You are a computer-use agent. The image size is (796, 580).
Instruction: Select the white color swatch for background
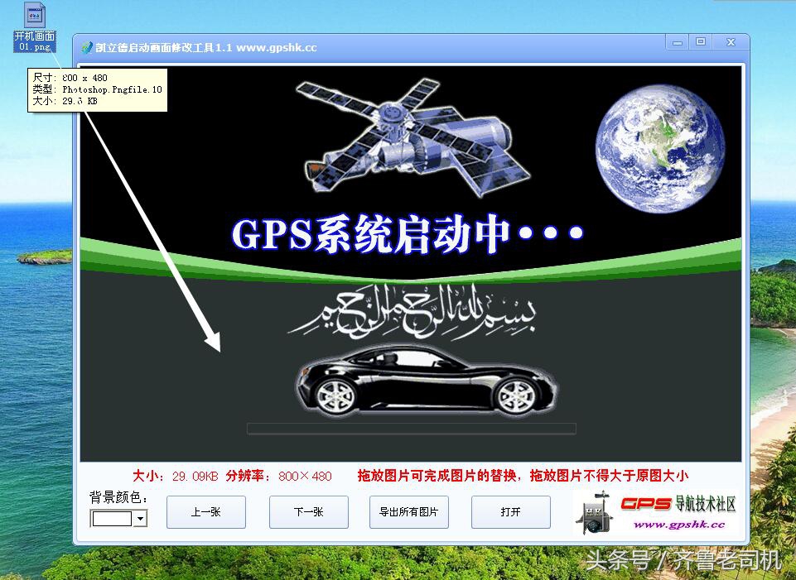click(x=112, y=518)
